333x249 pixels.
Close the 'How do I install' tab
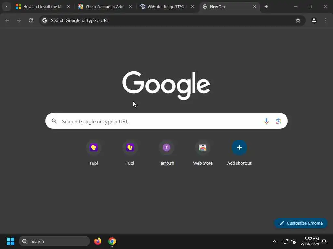(68, 6)
